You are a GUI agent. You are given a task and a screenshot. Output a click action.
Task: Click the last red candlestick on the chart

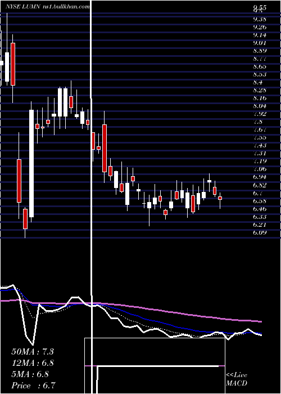point(220,198)
